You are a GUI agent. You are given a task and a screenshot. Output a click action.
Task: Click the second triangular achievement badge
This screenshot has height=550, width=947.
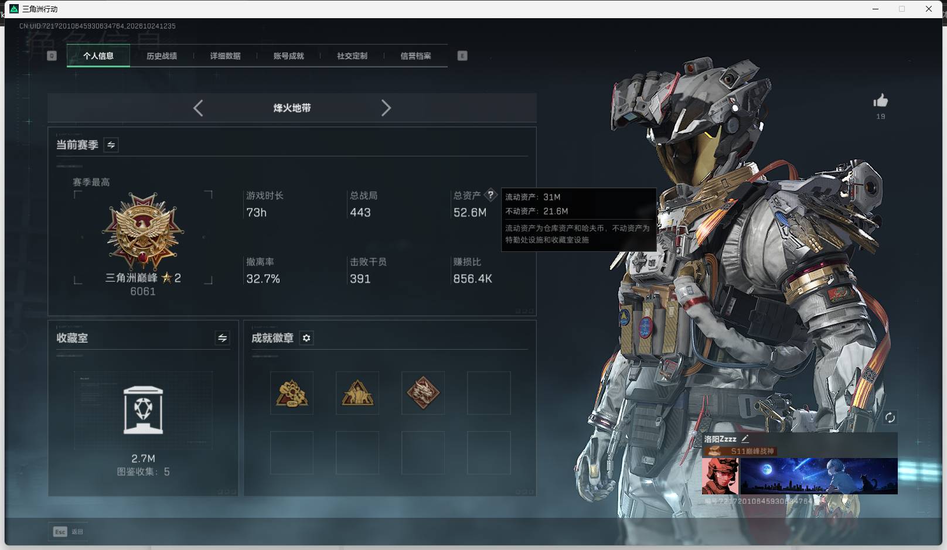357,393
